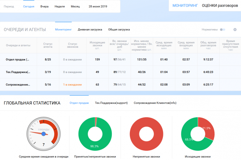This screenshot has height=160, width=241.
Task: Select Тех.Поддержка(support) in global statistics
Action: click(111, 103)
